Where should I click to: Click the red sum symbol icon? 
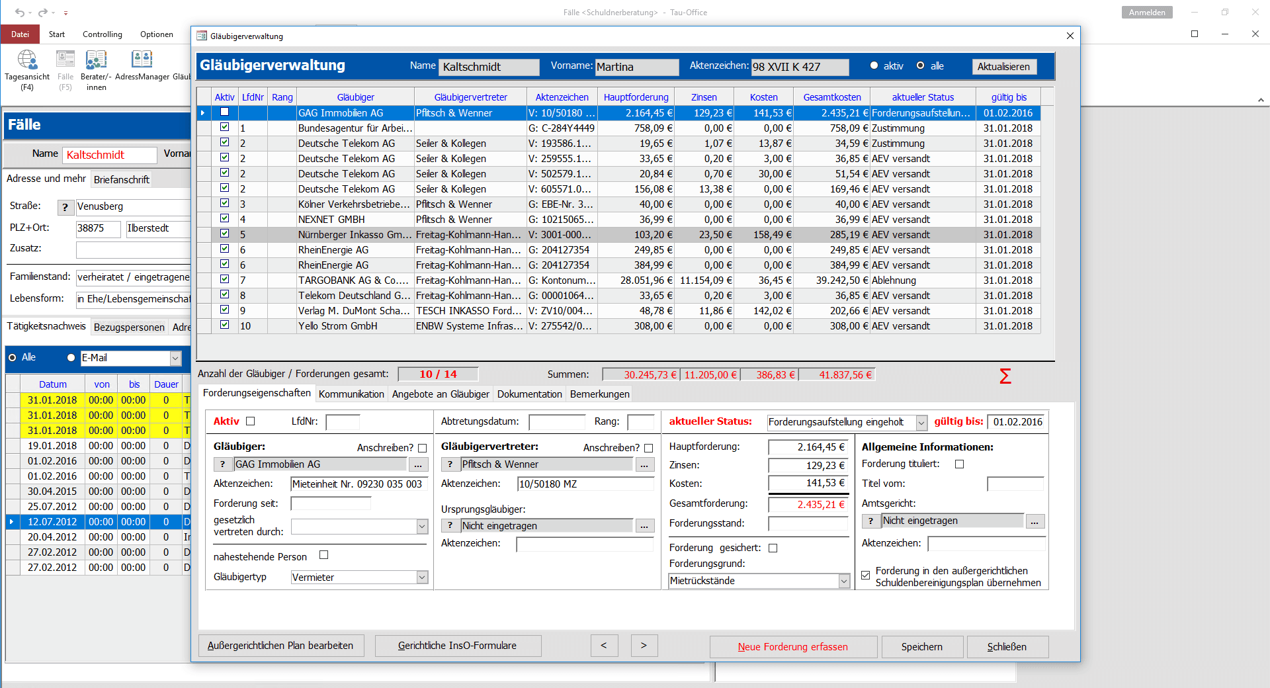[x=1005, y=376]
